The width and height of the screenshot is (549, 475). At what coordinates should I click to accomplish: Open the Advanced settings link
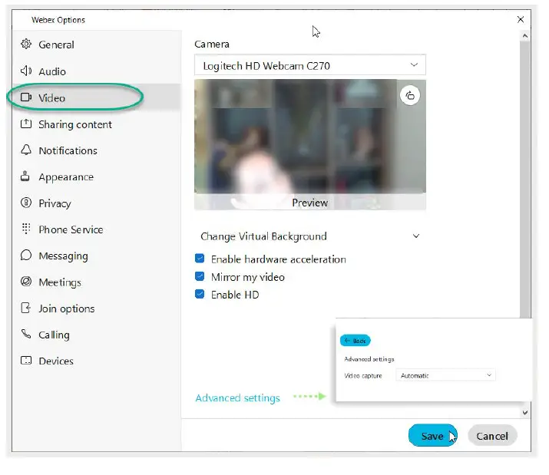coord(238,397)
